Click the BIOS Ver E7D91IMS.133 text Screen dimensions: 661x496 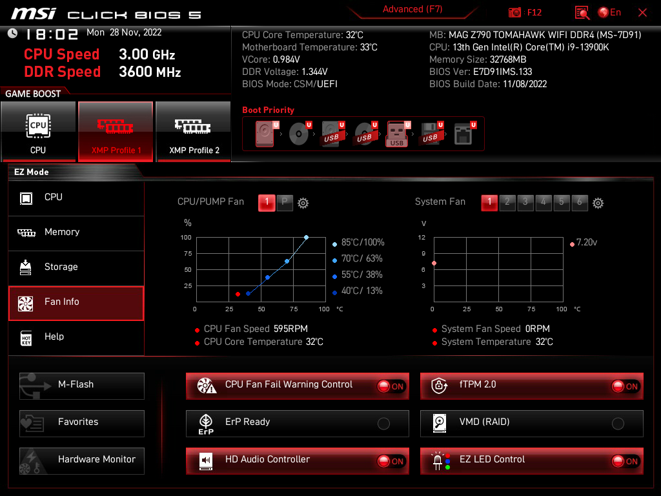480,72
